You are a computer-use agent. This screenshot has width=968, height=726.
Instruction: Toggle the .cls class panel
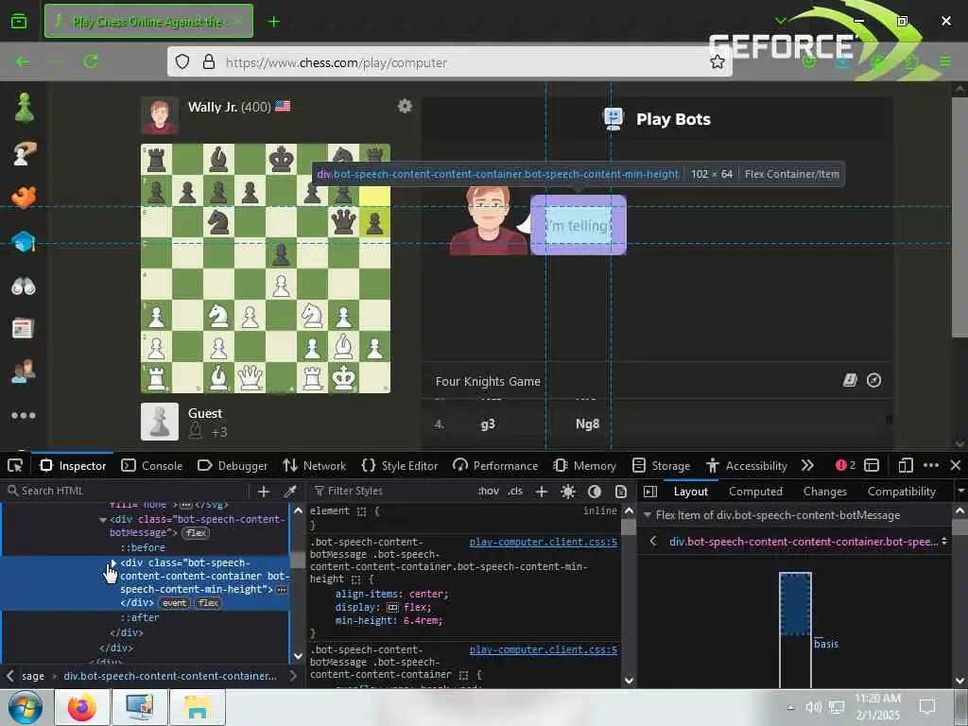[515, 492]
